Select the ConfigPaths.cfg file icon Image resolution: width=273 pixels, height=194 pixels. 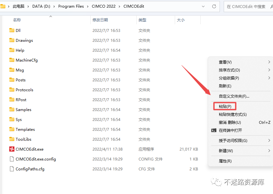(x=12, y=169)
